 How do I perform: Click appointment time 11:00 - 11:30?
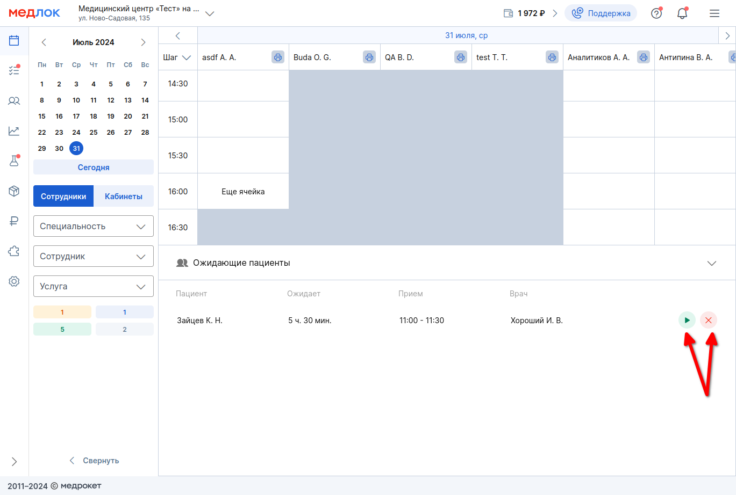click(x=421, y=321)
